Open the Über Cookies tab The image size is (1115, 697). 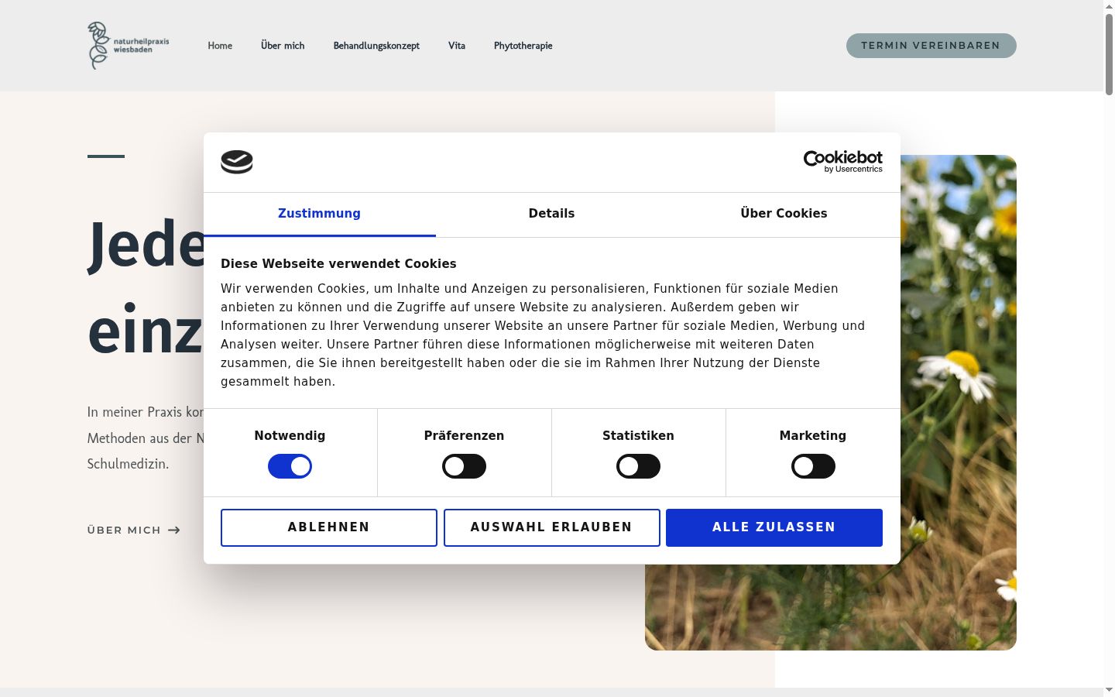coord(784,214)
